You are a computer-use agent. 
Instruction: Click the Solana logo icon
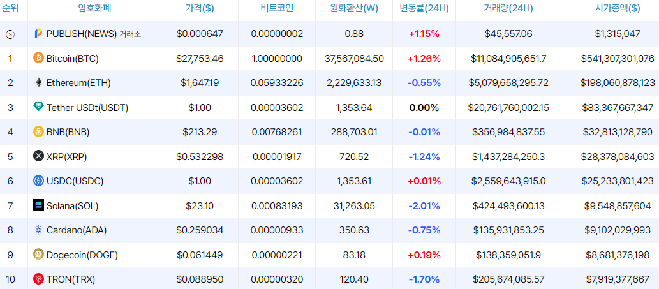pyautogui.click(x=38, y=205)
